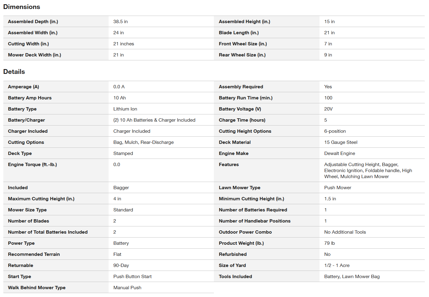Click the Battery/Charger row description text

pos(154,120)
